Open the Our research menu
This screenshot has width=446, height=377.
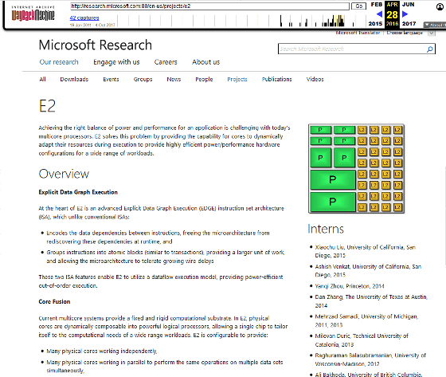click(59, 62)
